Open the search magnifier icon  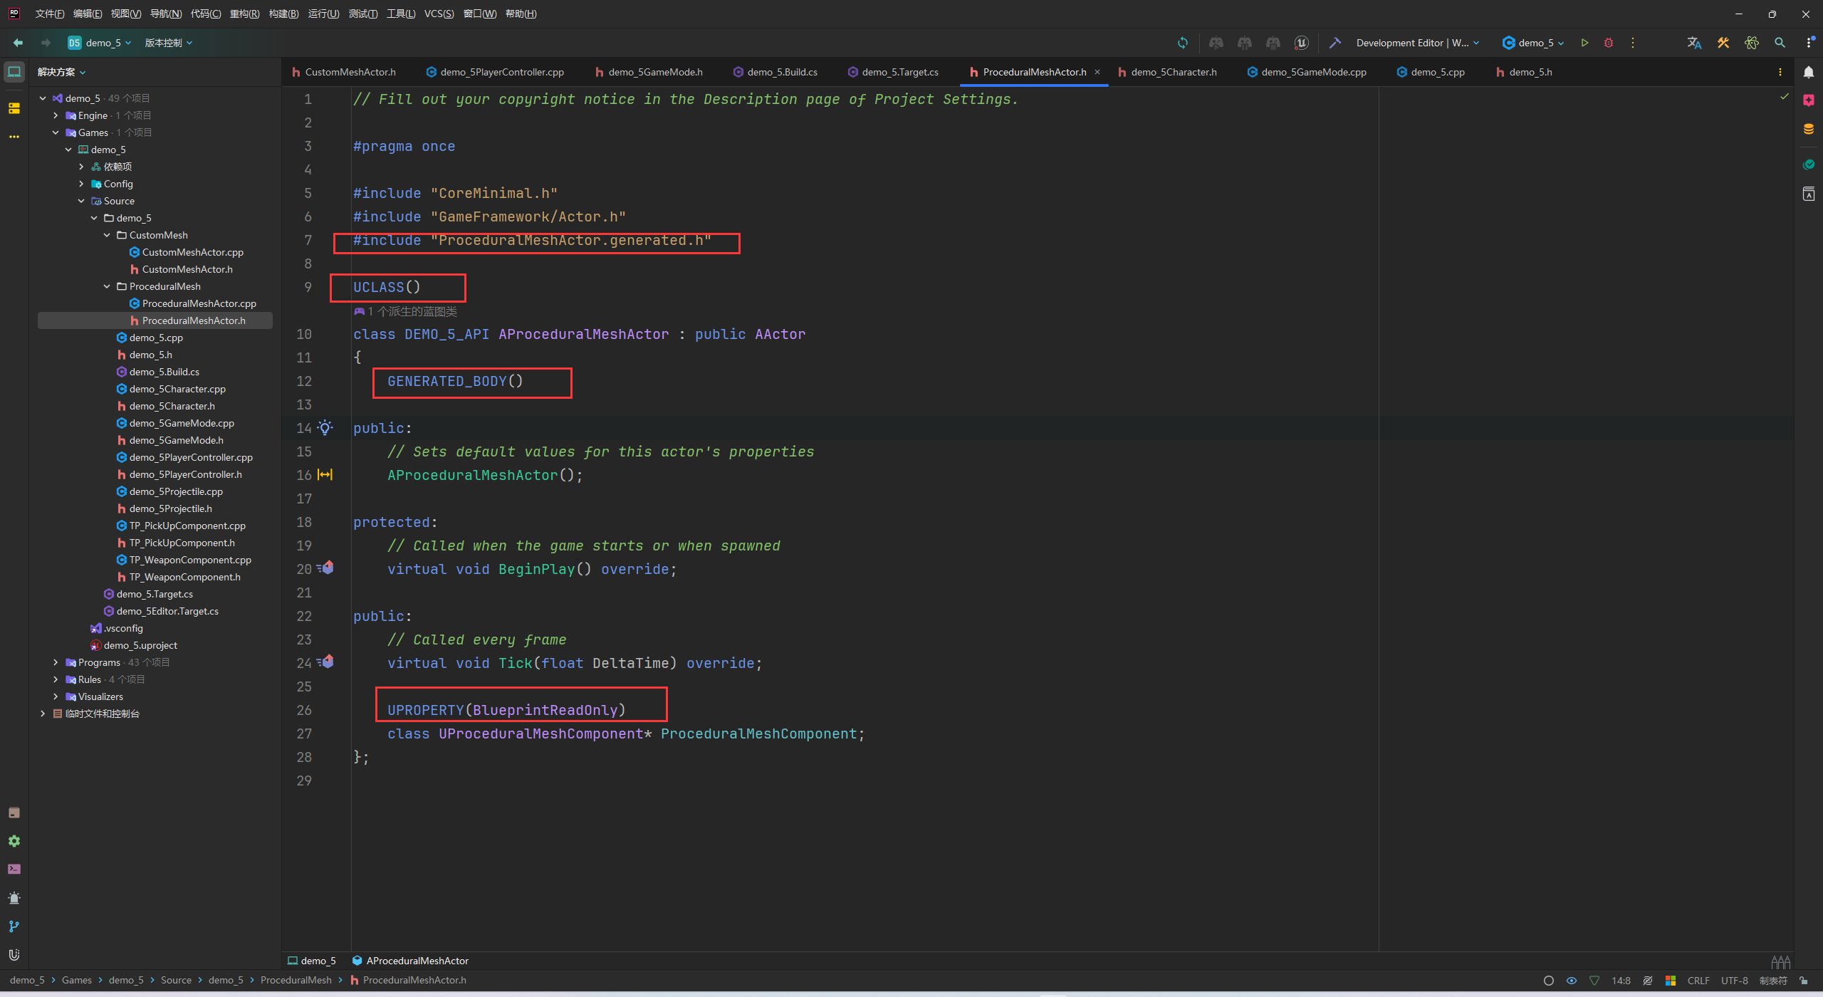click(x=1780, y=43)
